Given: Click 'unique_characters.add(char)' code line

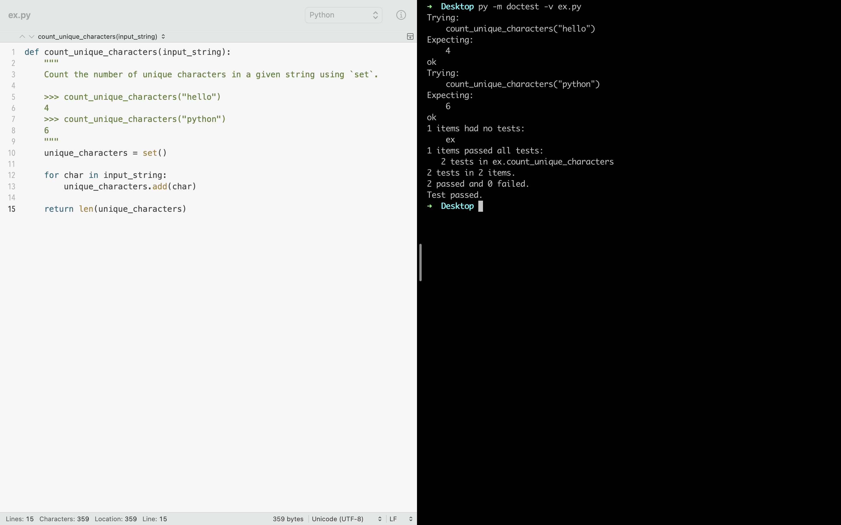Looking at the screenshot, I should click(130, 186).
